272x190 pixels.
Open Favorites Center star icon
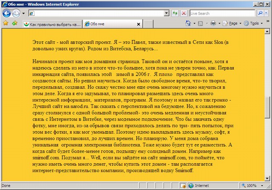(x=6, y=23)
